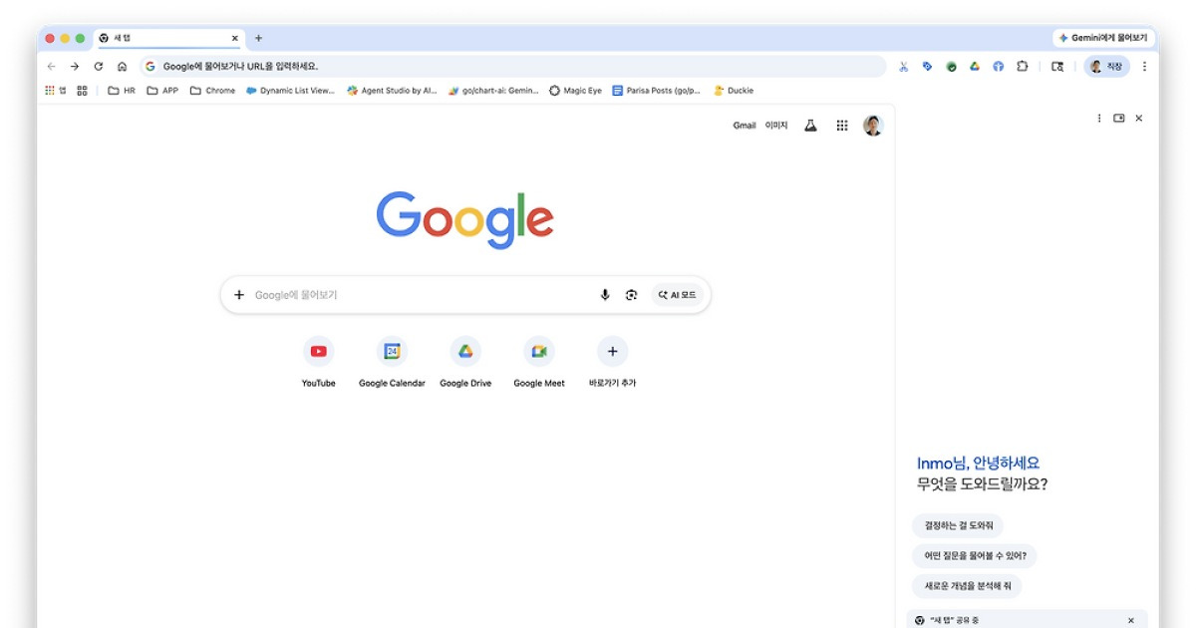Reload the current page
This screenshot has height=628, width=1196.
coord(98,67)
